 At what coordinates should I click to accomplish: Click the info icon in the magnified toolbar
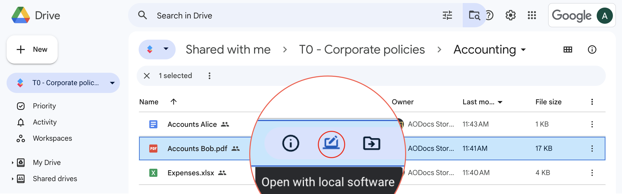click(291, 143)
